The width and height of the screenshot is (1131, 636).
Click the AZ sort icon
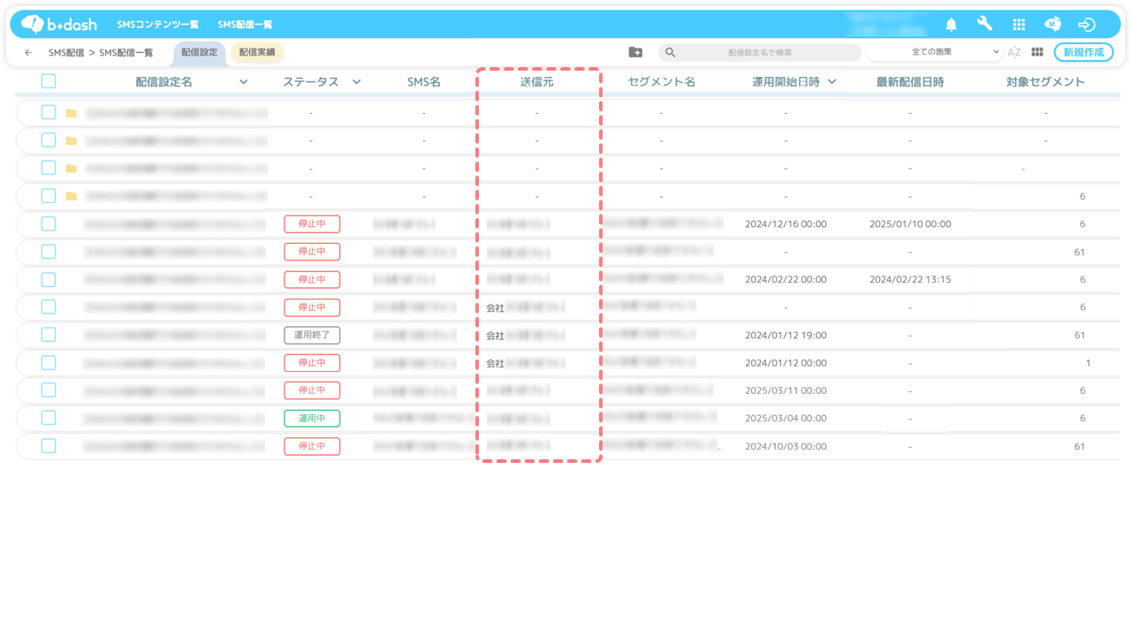(x=1014, y=52)
